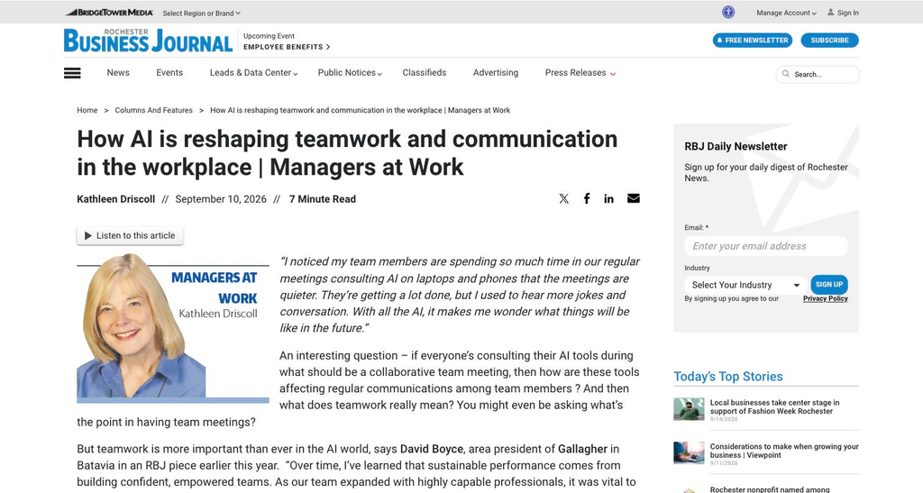Viewport: 923px width, 493px height.
Task: Open Advertising page
Action: [496, 73]
